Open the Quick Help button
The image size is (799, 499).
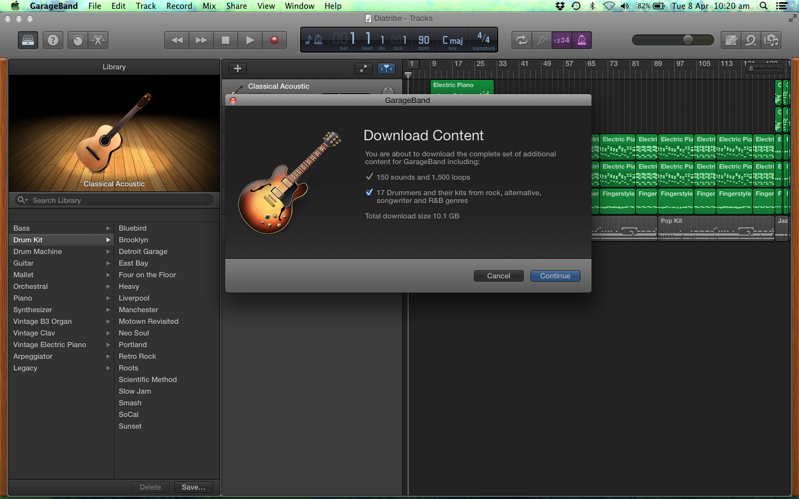(x=53, y=40)
